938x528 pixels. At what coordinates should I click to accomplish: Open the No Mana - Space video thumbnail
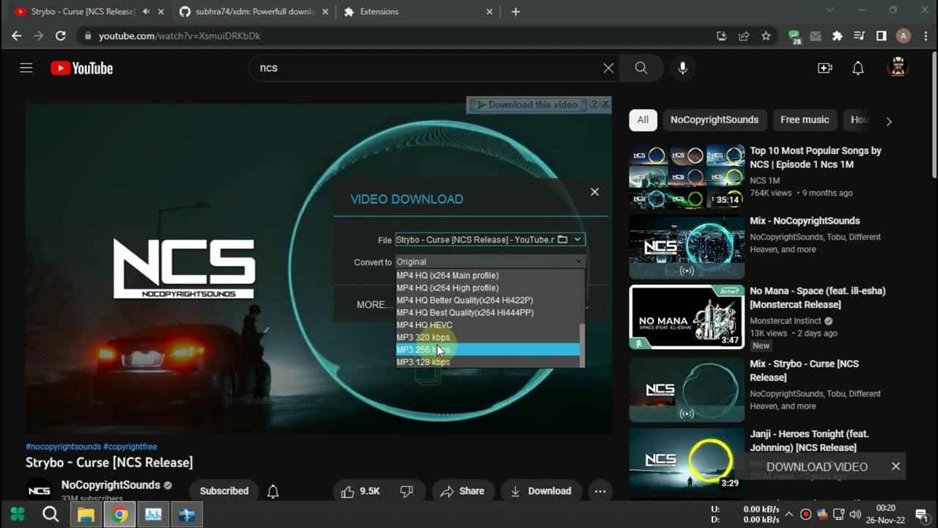coord(687,317)
